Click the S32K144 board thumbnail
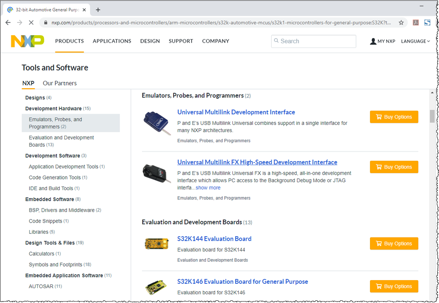 [157, 243]
